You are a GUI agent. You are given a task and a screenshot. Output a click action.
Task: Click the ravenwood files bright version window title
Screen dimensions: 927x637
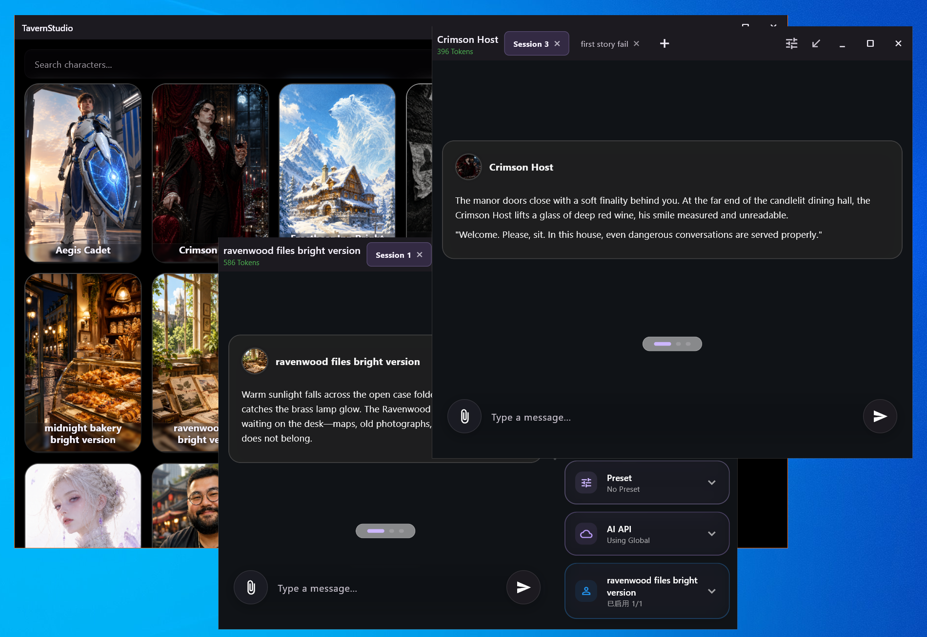292,251
